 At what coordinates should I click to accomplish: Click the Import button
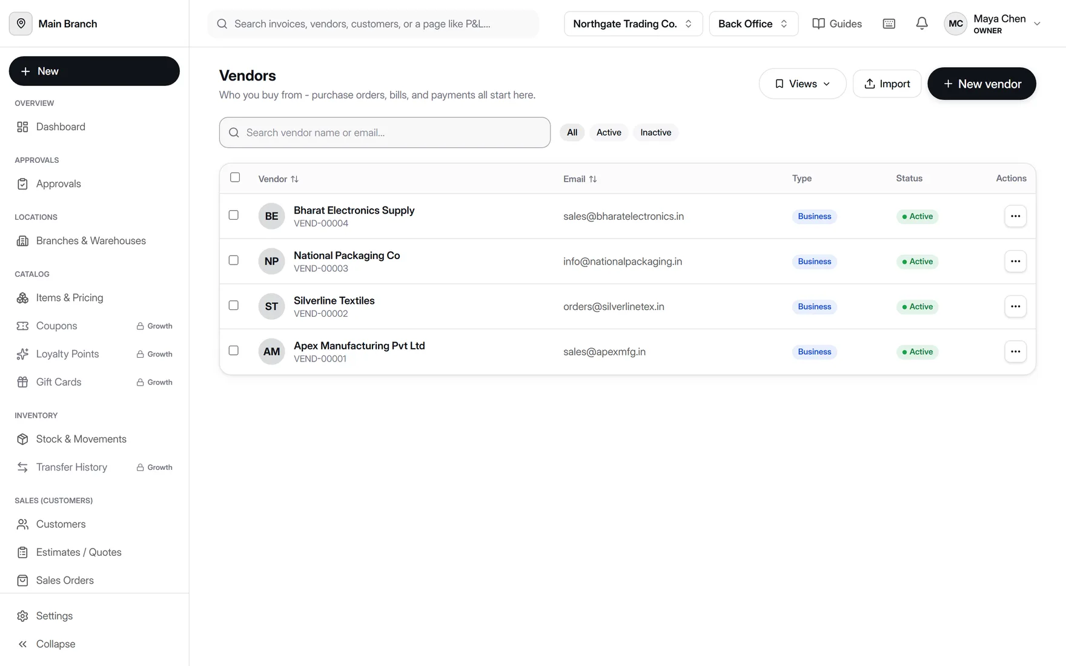coord(887,84)
